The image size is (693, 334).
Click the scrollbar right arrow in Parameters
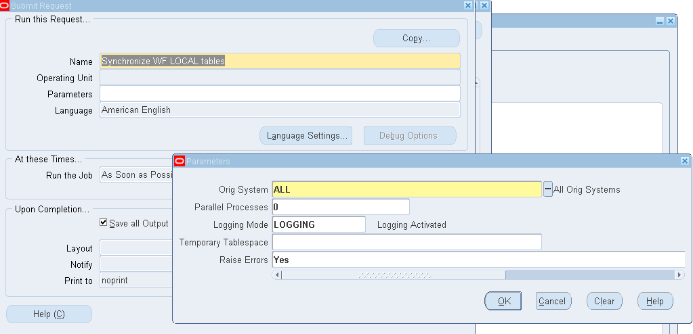click(x=679, y=275)
